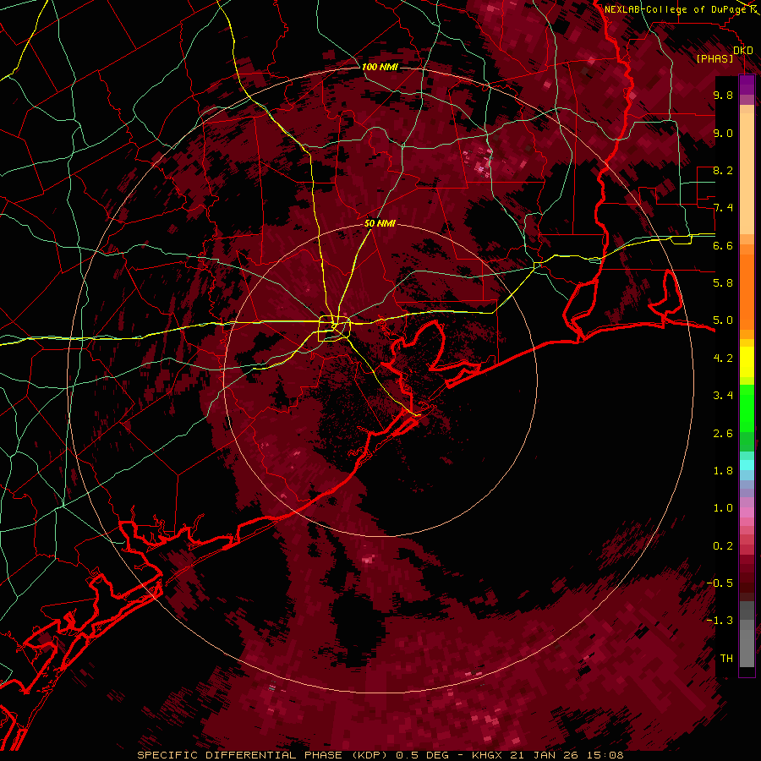Click the 4.2 scale label
This screenshot has height=761, width=761.
click(723, 359)
